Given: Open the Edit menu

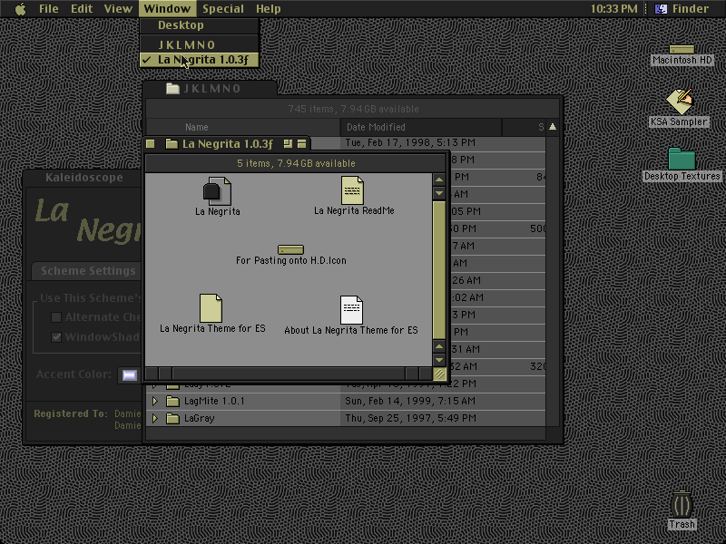Looking at the screenshot, I should 82,9.
